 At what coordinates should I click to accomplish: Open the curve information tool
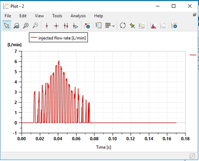tap(87, 26)
